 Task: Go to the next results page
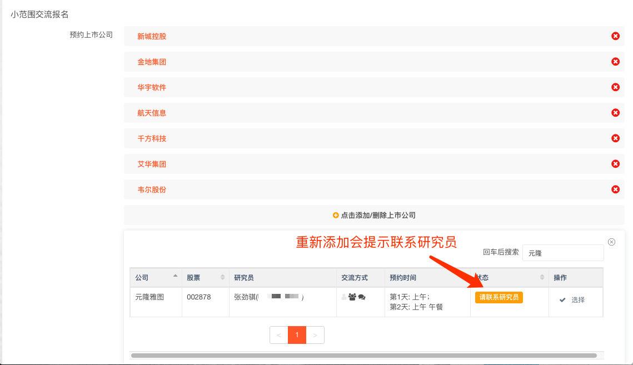click(x=315, y=335)
